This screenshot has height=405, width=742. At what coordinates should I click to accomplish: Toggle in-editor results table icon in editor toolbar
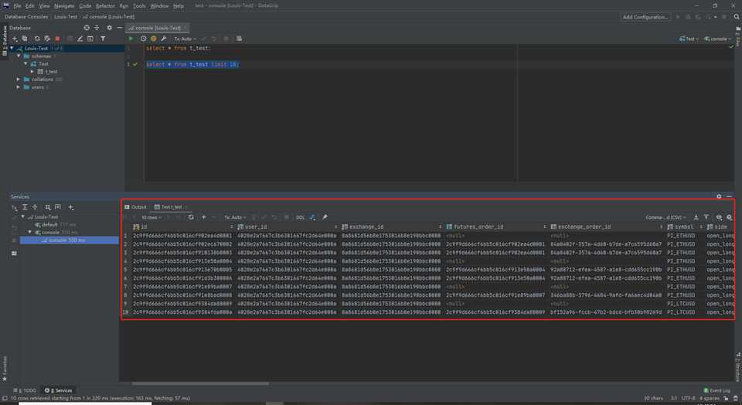point(239,39)
